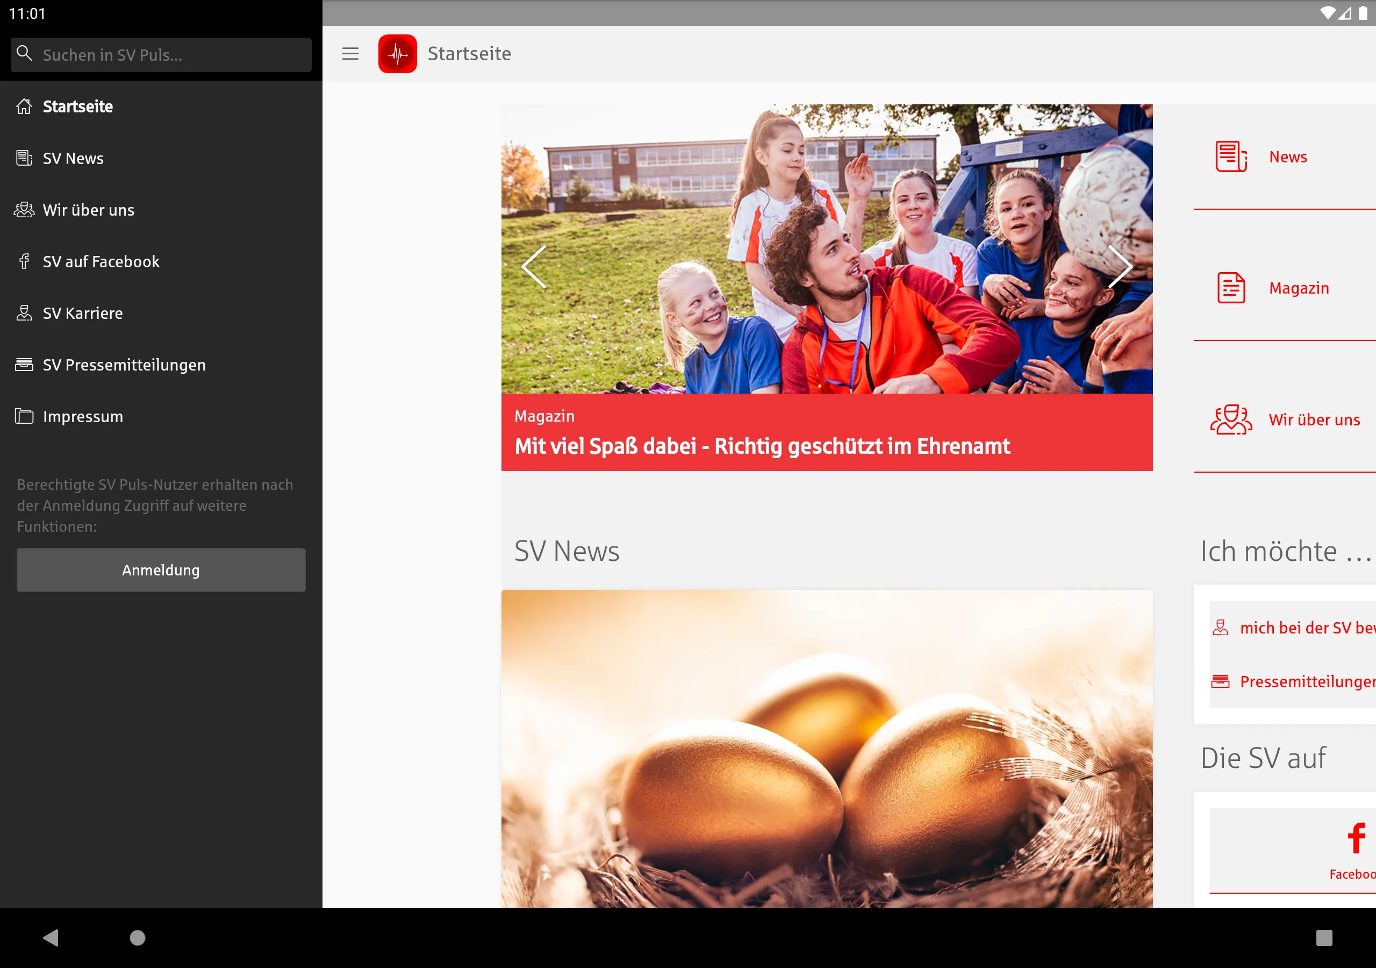Screen dimensions: 1376x968
Task: Click the Anmeldung login button
Action: click(161, 569)
